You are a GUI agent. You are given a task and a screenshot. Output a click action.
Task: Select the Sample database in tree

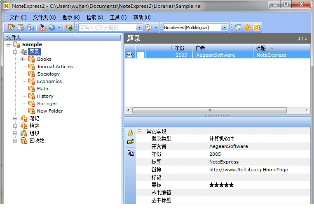point(32,44)
